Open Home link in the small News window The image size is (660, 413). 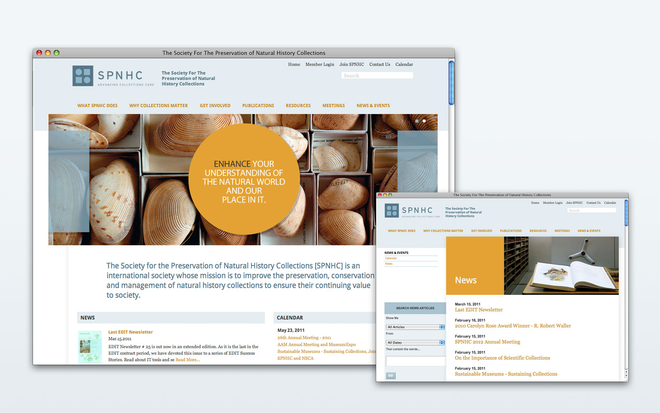click(535, 203)
